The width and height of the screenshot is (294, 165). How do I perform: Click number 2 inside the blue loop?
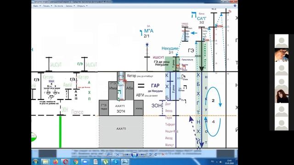click(213, 101)
